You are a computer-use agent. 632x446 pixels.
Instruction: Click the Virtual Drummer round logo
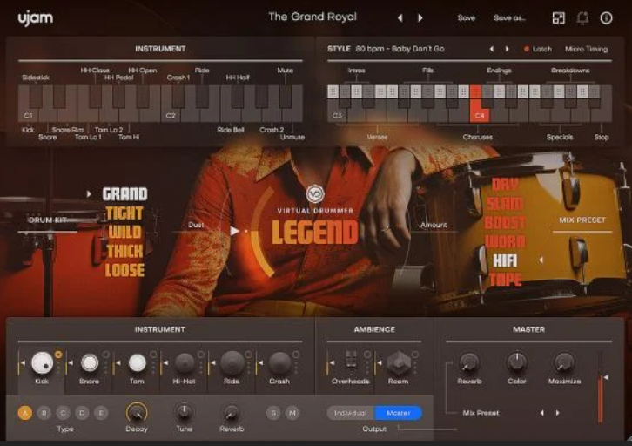(x=315, y=194)
